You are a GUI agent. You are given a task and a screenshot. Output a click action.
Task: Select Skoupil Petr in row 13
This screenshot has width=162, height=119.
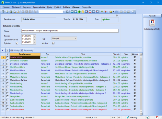tap(15, 96)
